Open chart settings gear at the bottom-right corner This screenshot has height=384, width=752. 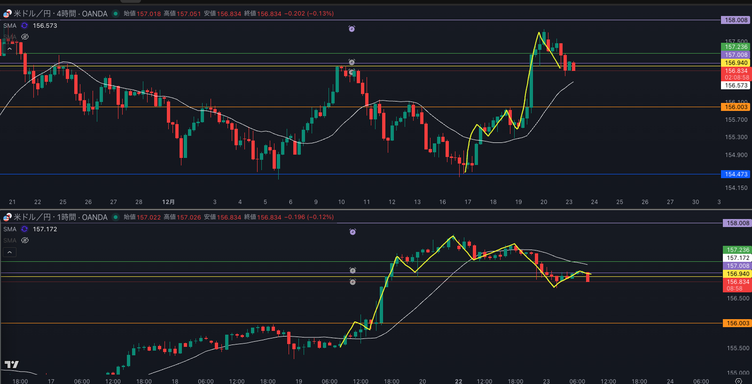pyautogui.click(x=738, y=381)
